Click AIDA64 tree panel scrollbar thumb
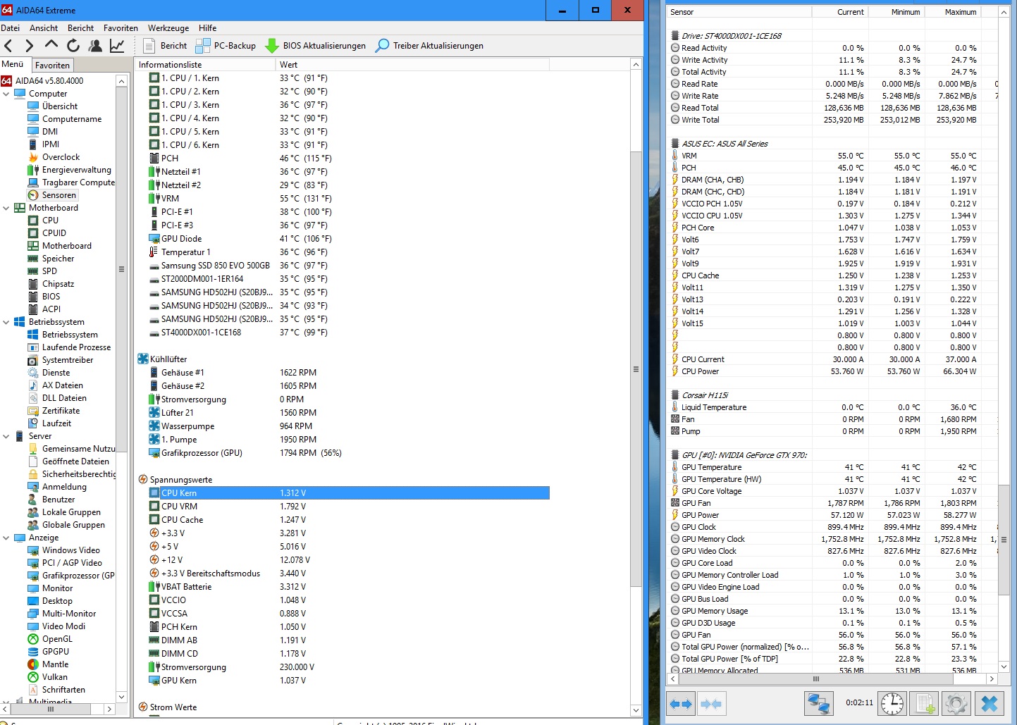 pos(121,269)
